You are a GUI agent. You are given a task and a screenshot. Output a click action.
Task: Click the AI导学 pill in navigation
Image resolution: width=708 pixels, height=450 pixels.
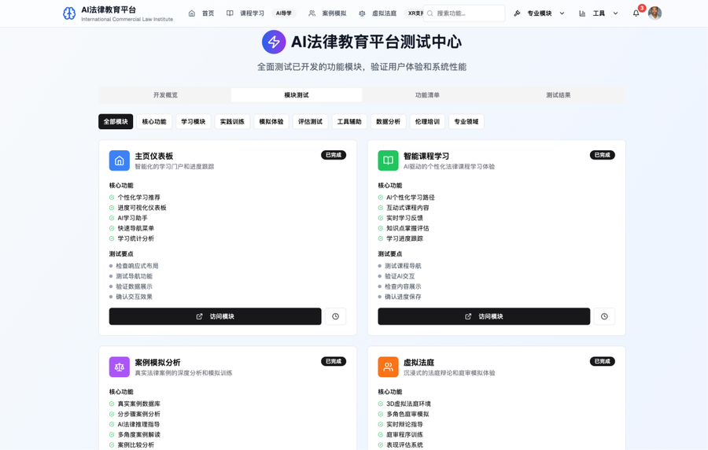283,13
